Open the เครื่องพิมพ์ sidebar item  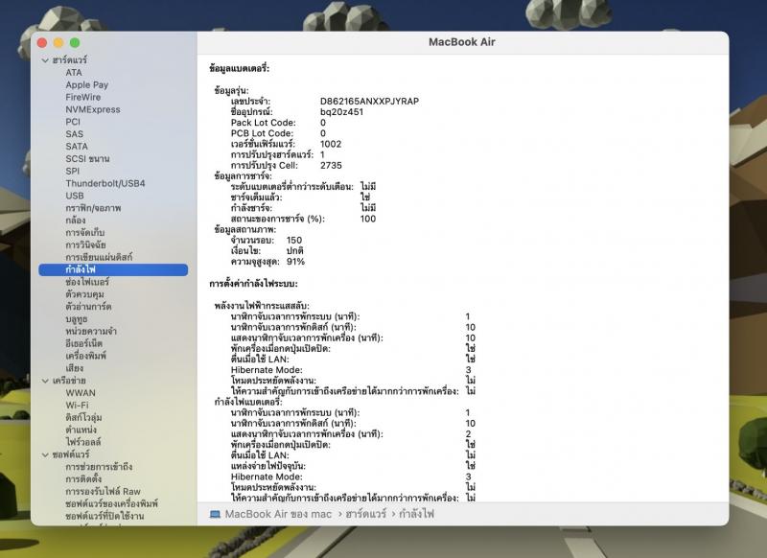coord(85,356)
